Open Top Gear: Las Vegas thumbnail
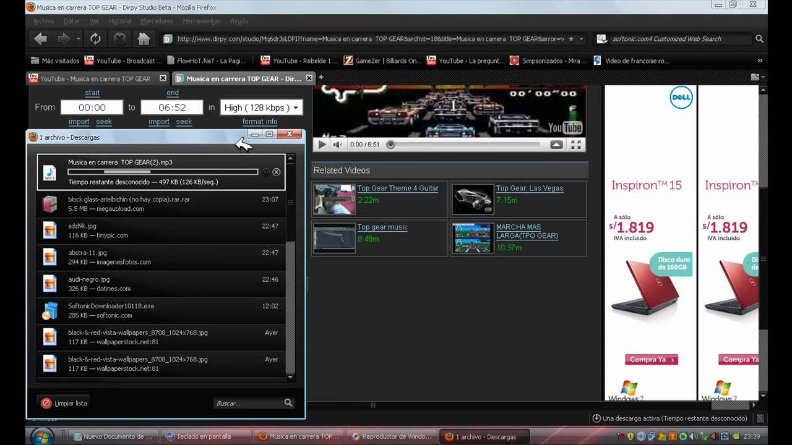The image size is (792, 445). [473, 199]
